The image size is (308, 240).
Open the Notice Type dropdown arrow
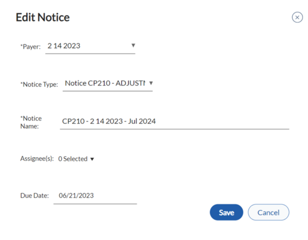coord(151,83)
